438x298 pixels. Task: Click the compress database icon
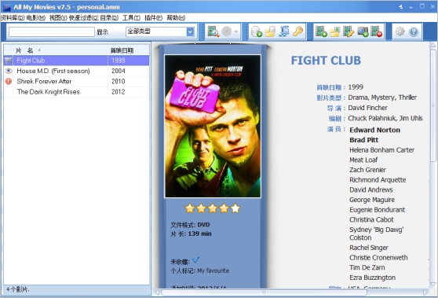pyautogui.click(x=284, y=31)
